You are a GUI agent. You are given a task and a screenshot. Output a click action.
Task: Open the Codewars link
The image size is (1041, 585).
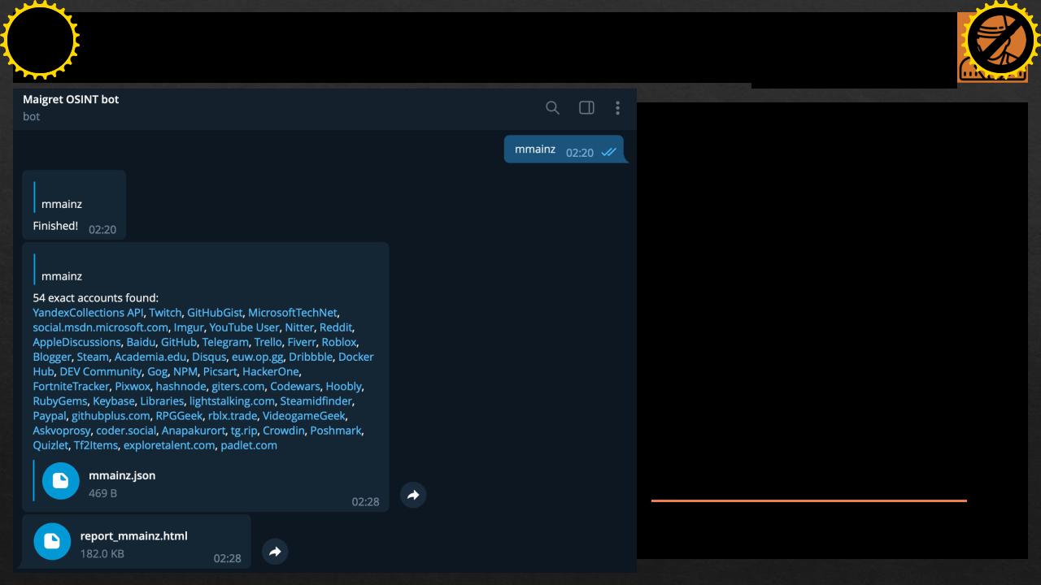click(x=294, y=386)
